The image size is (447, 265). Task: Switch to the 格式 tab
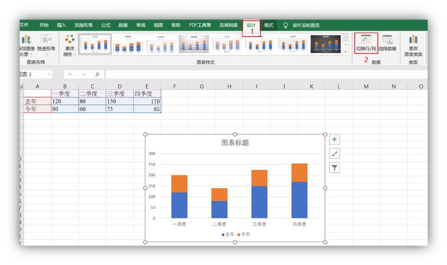pyautogui.click(x=268, y=25)
